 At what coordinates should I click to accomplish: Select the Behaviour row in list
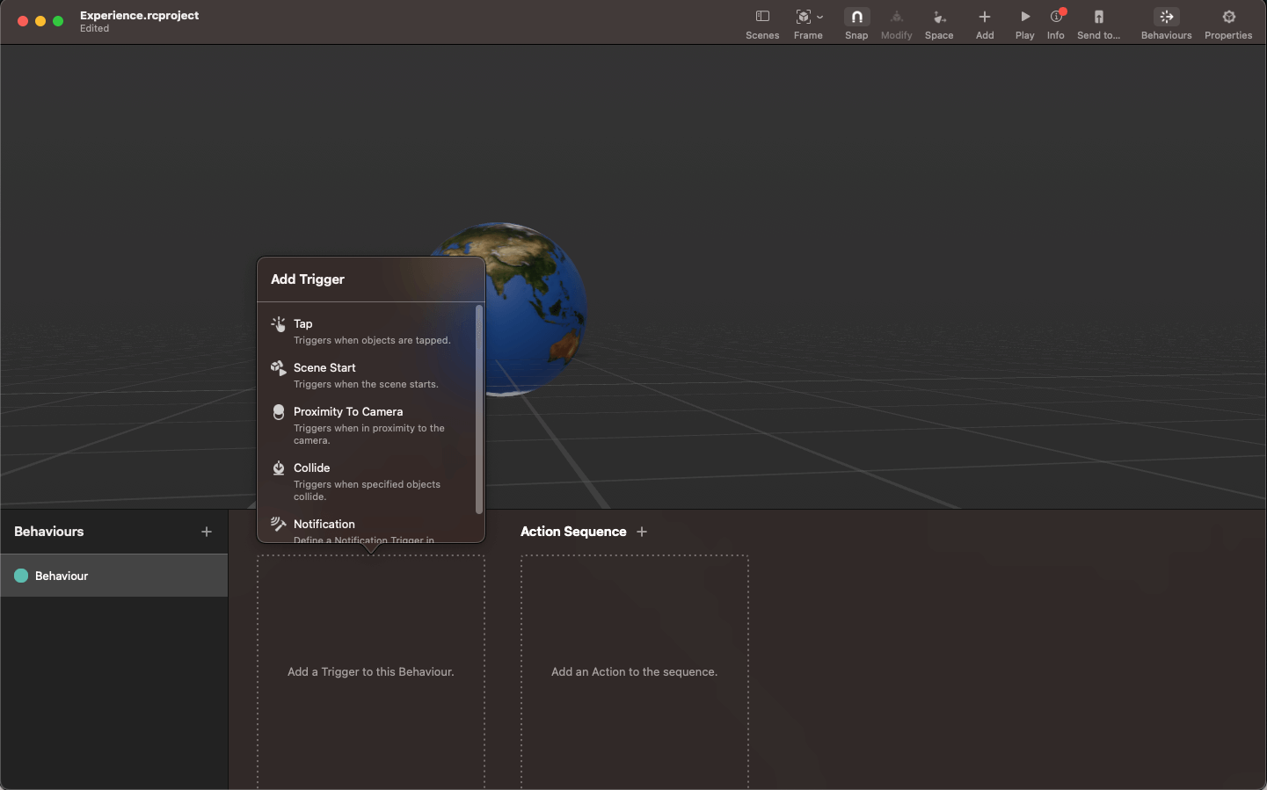(114, 576)
